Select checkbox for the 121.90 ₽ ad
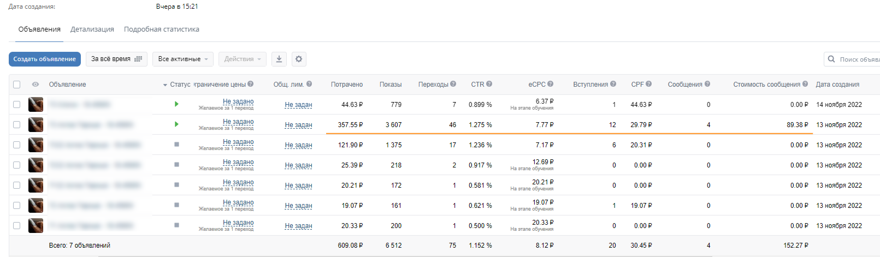This screenshot has height=257, width=880. coord(16,145)
